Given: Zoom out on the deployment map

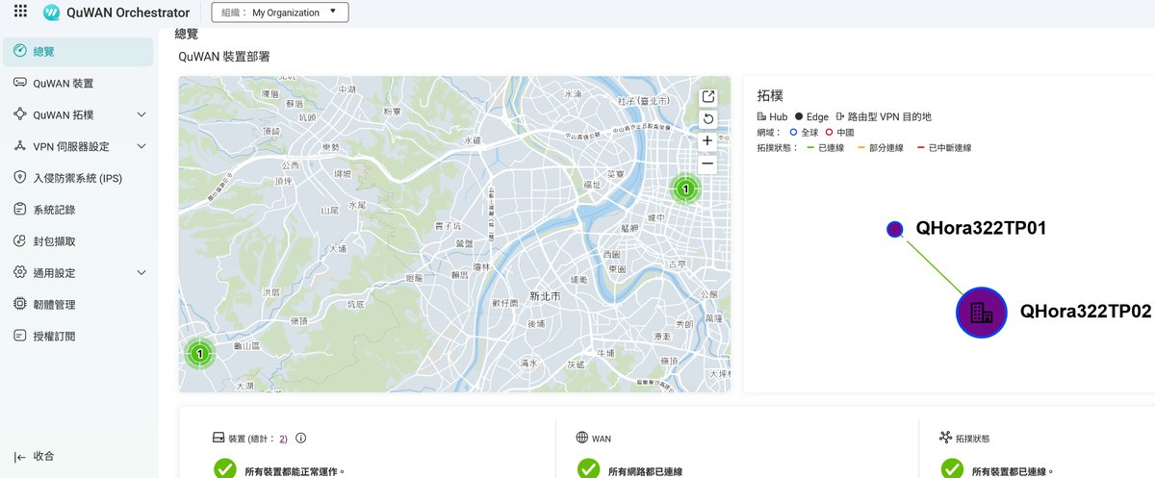Looking at the screenshot, I should click(707, 164).
